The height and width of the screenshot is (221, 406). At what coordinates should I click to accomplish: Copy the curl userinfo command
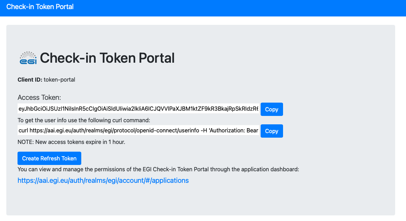pyautogui.click(x=271, y=131)
